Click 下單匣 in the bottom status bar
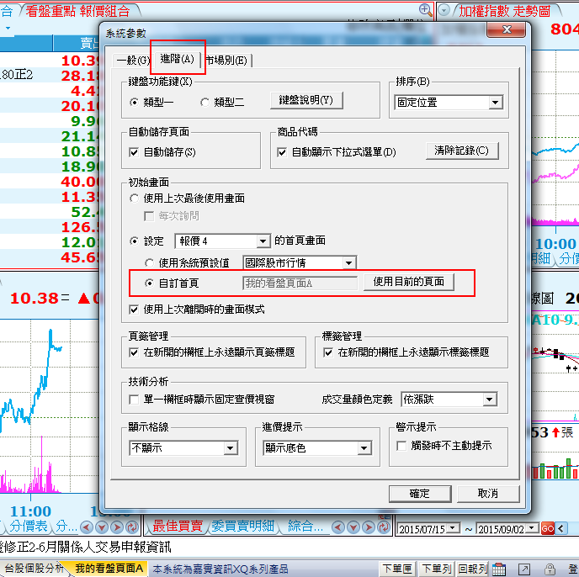Image resolution: width=579 pixels, height=577 pixels. pyautogui.click(x=397, y=569)
